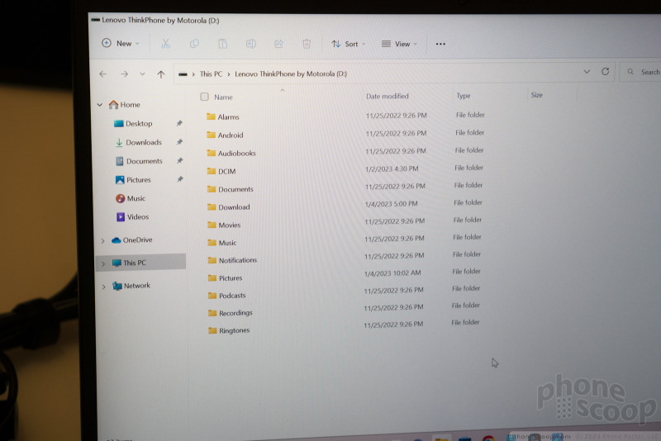
Task: Click This PC in the breadcrumb
Action: tap(211, 74)
